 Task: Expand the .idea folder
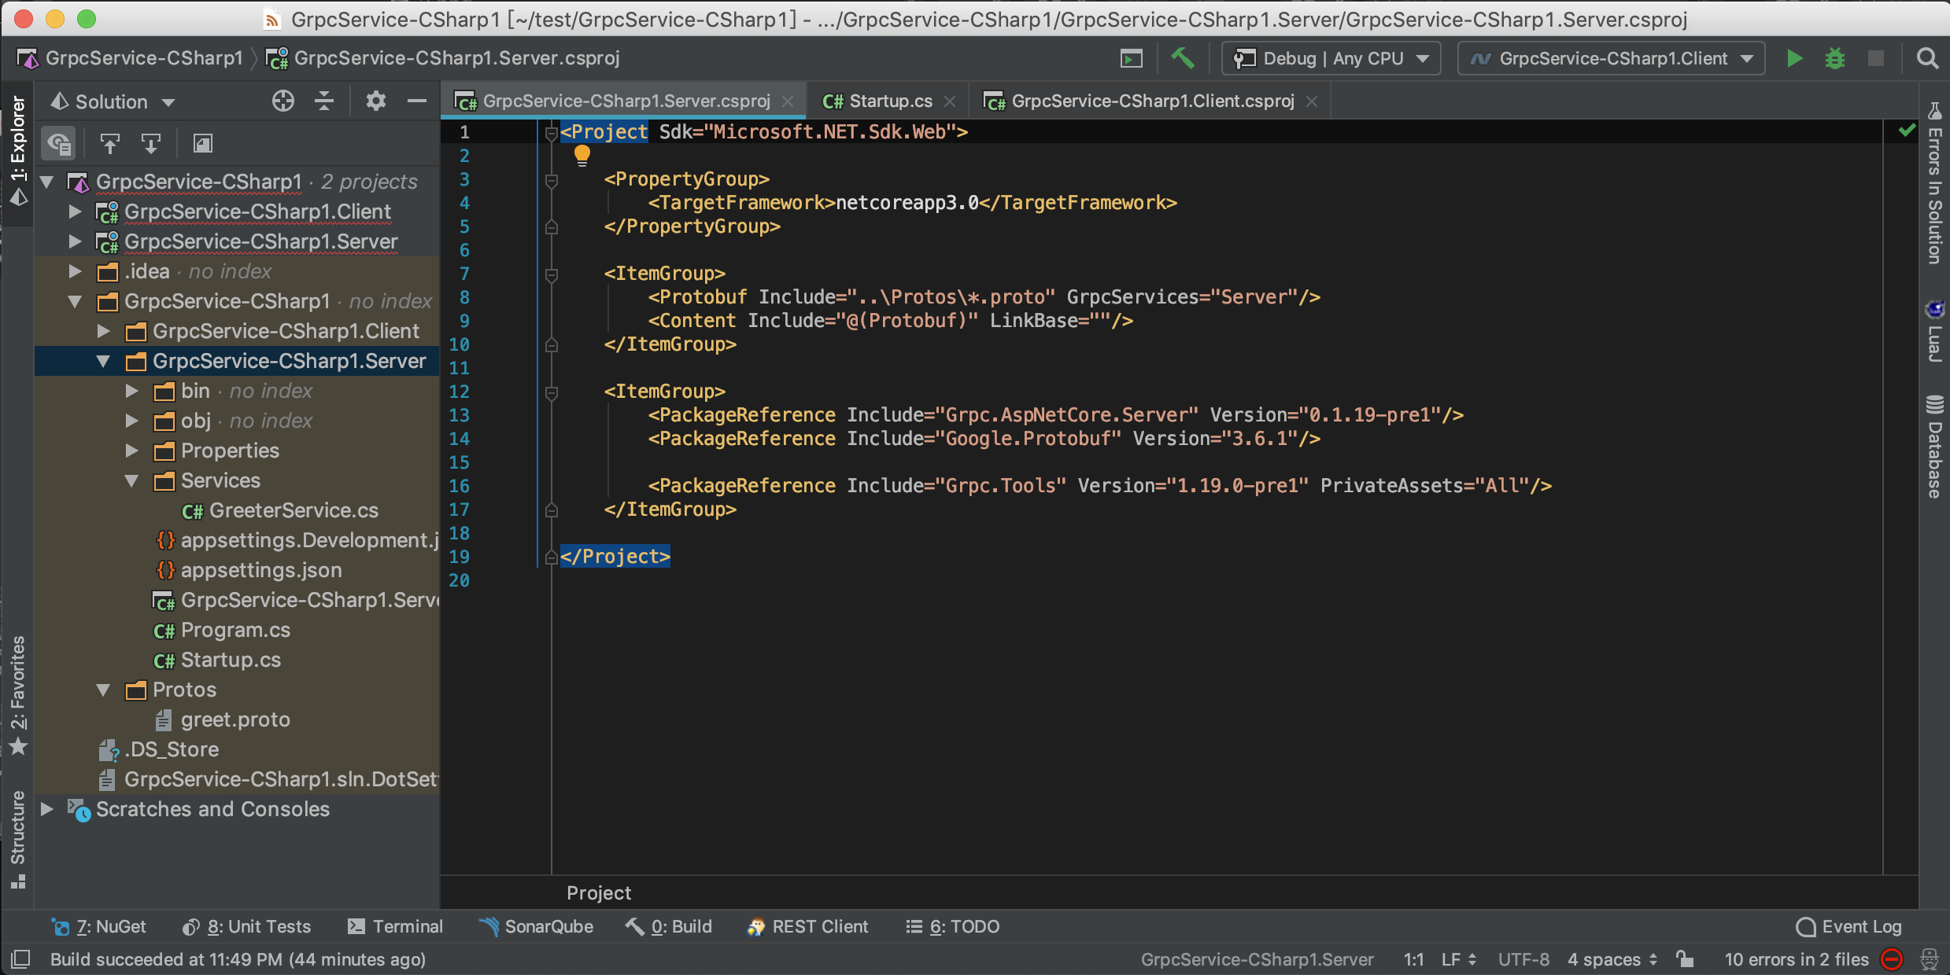pyautogui.click(x=76, y=271)
